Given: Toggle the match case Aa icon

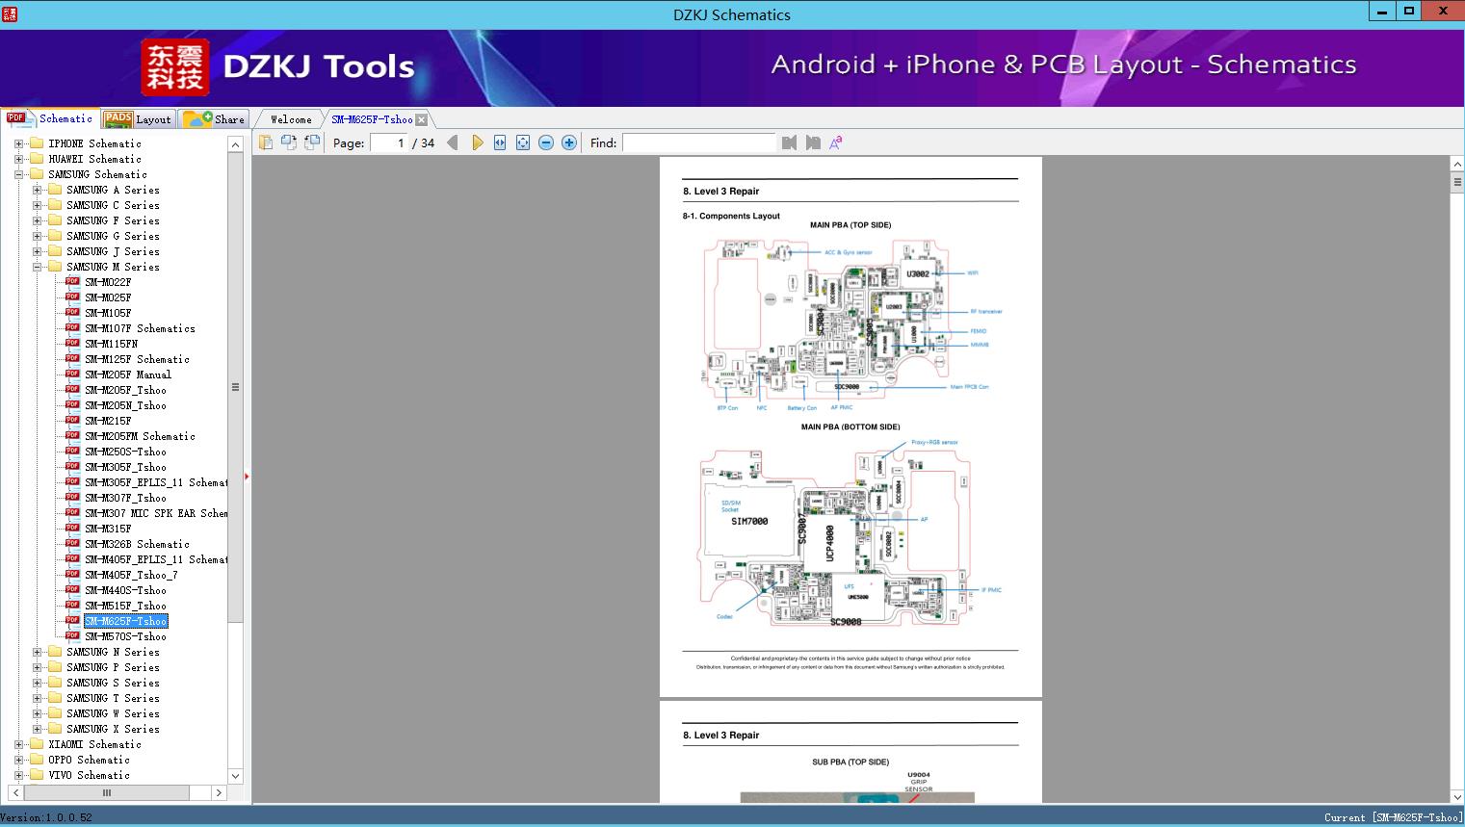Looking at the screenshot, I should pyautogui.click(x=836, y=142).
